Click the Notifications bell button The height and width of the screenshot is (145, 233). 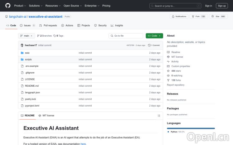(179, 16)
